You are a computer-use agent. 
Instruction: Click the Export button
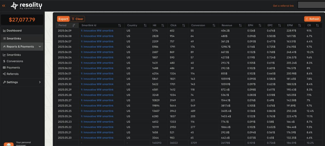63,19
